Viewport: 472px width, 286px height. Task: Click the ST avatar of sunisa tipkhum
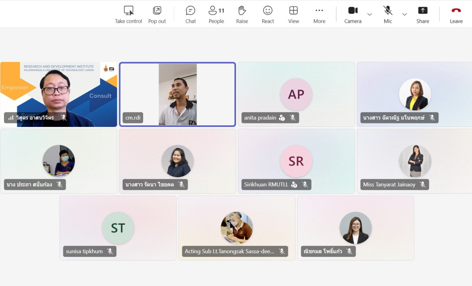point(118,228)
